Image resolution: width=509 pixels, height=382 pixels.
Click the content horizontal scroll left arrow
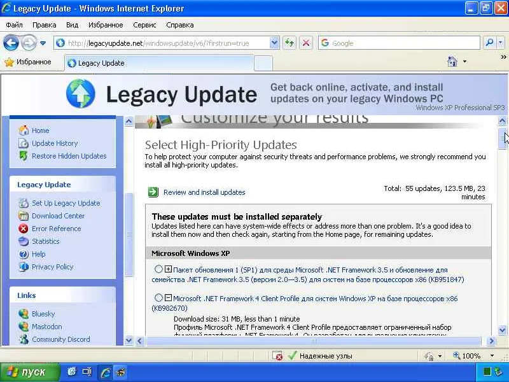(x=139, y=341)
